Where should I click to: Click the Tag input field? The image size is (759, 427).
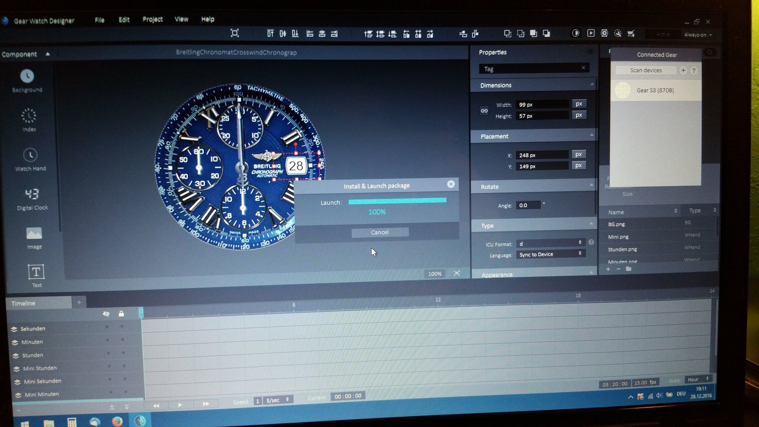pos(534,68)
